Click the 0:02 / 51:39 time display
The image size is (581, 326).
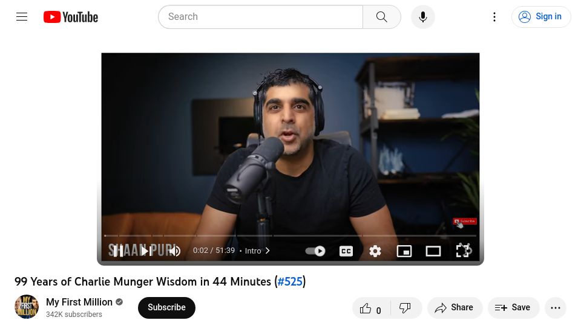pos(214,251)
